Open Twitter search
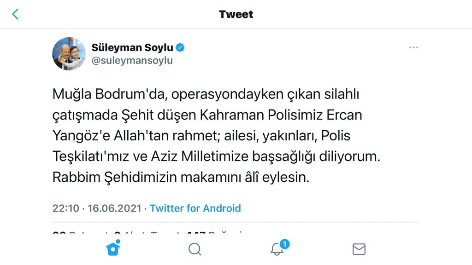Image resolution: width=472 pixels, height=265 pixels. [195, 249]
